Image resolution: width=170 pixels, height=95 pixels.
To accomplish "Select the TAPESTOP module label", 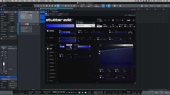I will click(x=52, y=74).
